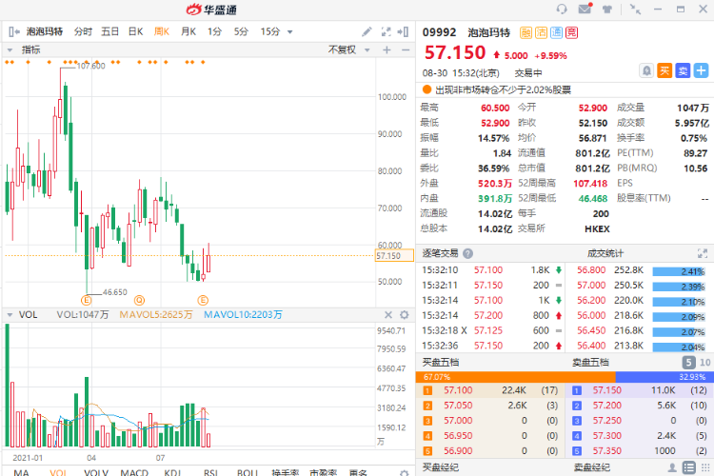Show broker queue as grid view icon
The height and width of the screenshot is (476, 714).
coord(705,467)
